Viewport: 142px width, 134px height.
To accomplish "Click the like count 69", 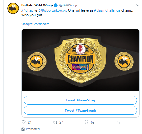I will pos(93,122).
